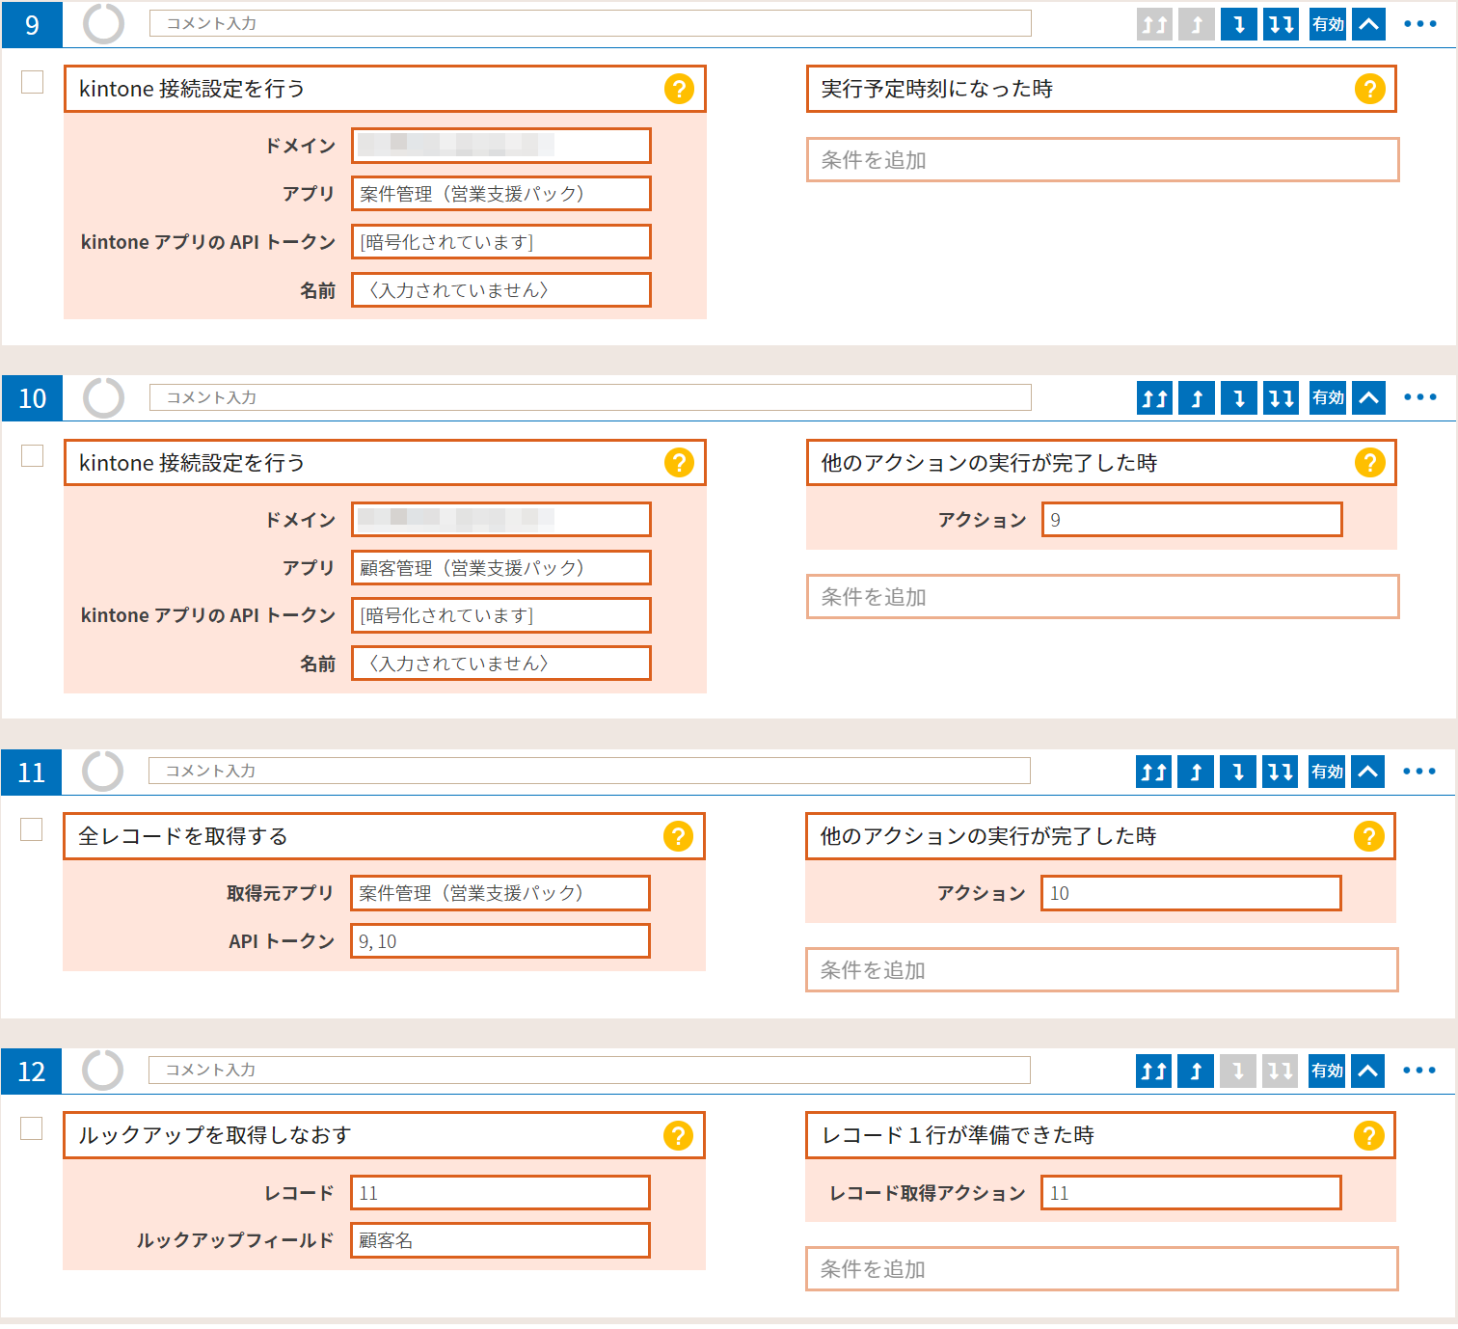Move row 10 down one position

(x=1239, y=397)
